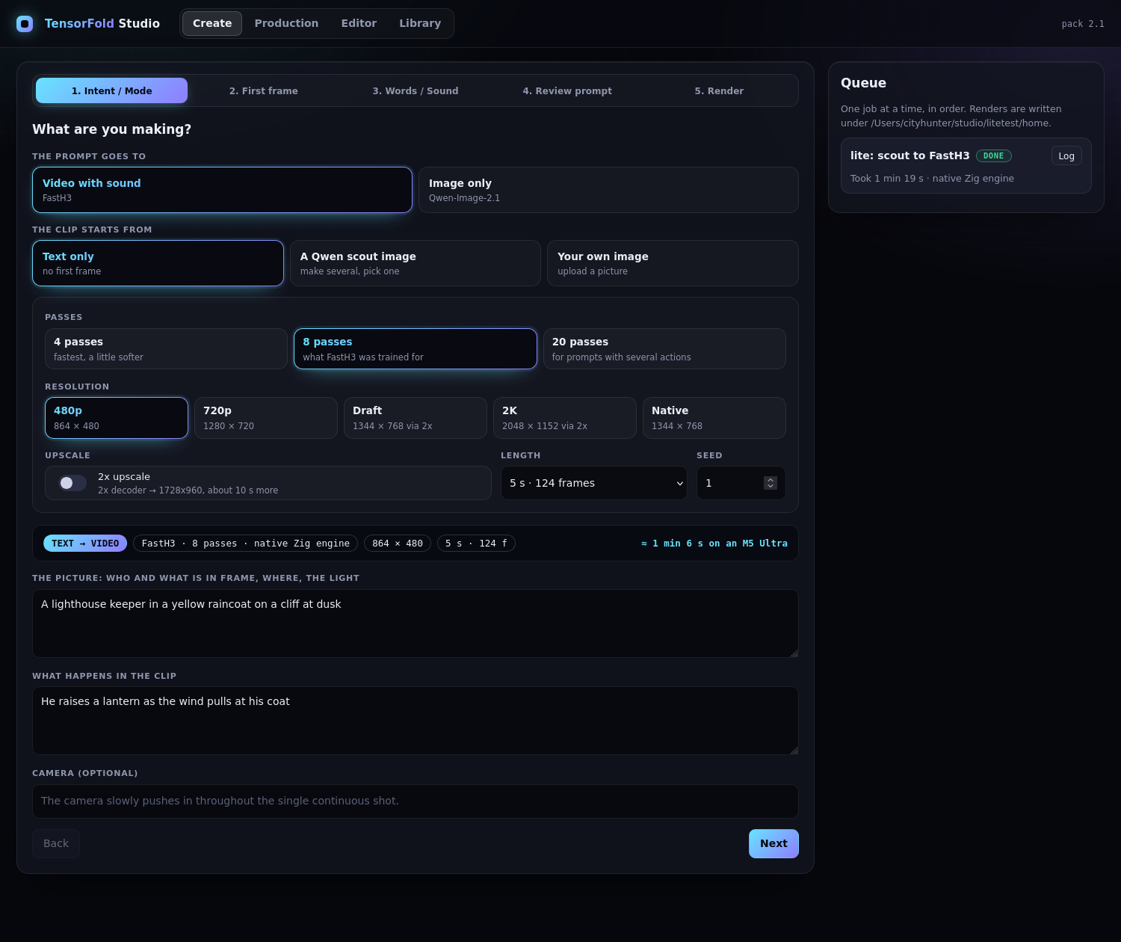This screenshot has width=1121, height=942.
Task: Pick the Draft resolution
Action: coord(416,418)
